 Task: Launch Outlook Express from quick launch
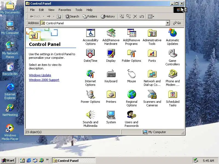(x=35, y=160)
